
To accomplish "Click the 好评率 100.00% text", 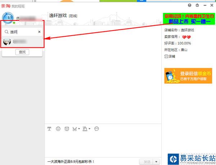I will [x=177, y=43].
